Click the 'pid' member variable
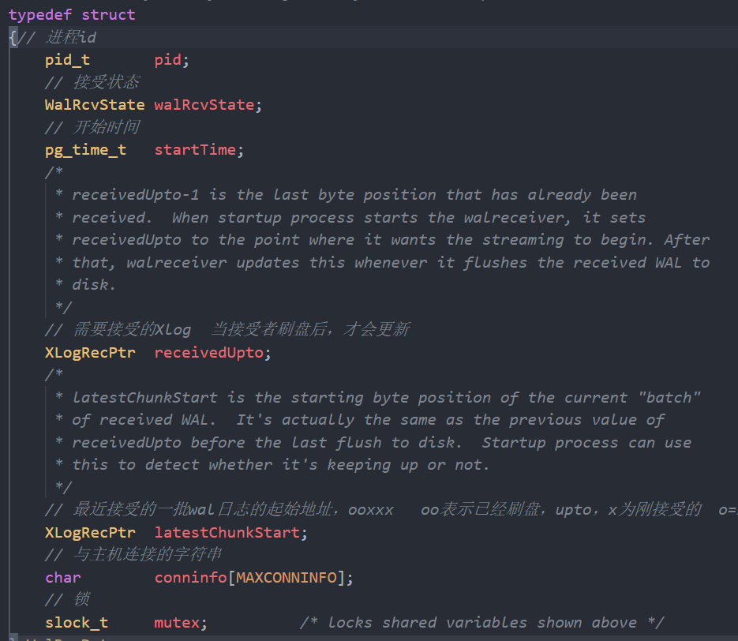 click(x=168, y=60)
